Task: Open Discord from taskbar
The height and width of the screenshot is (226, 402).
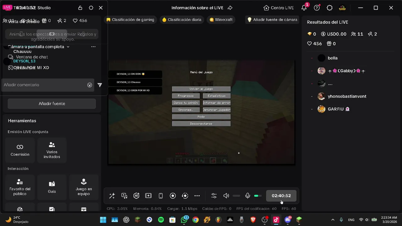Action: click(288, 220)
